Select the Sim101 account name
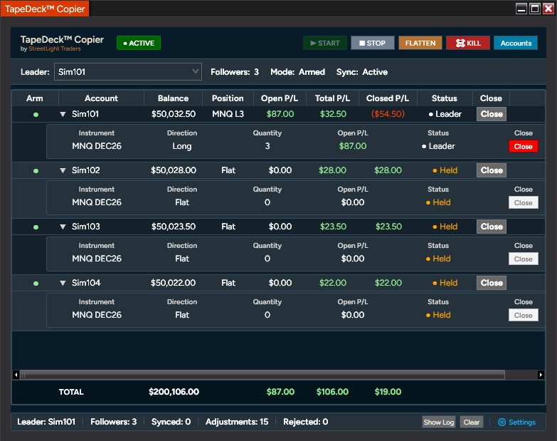 pyautogui.click(x=85, y=114)
